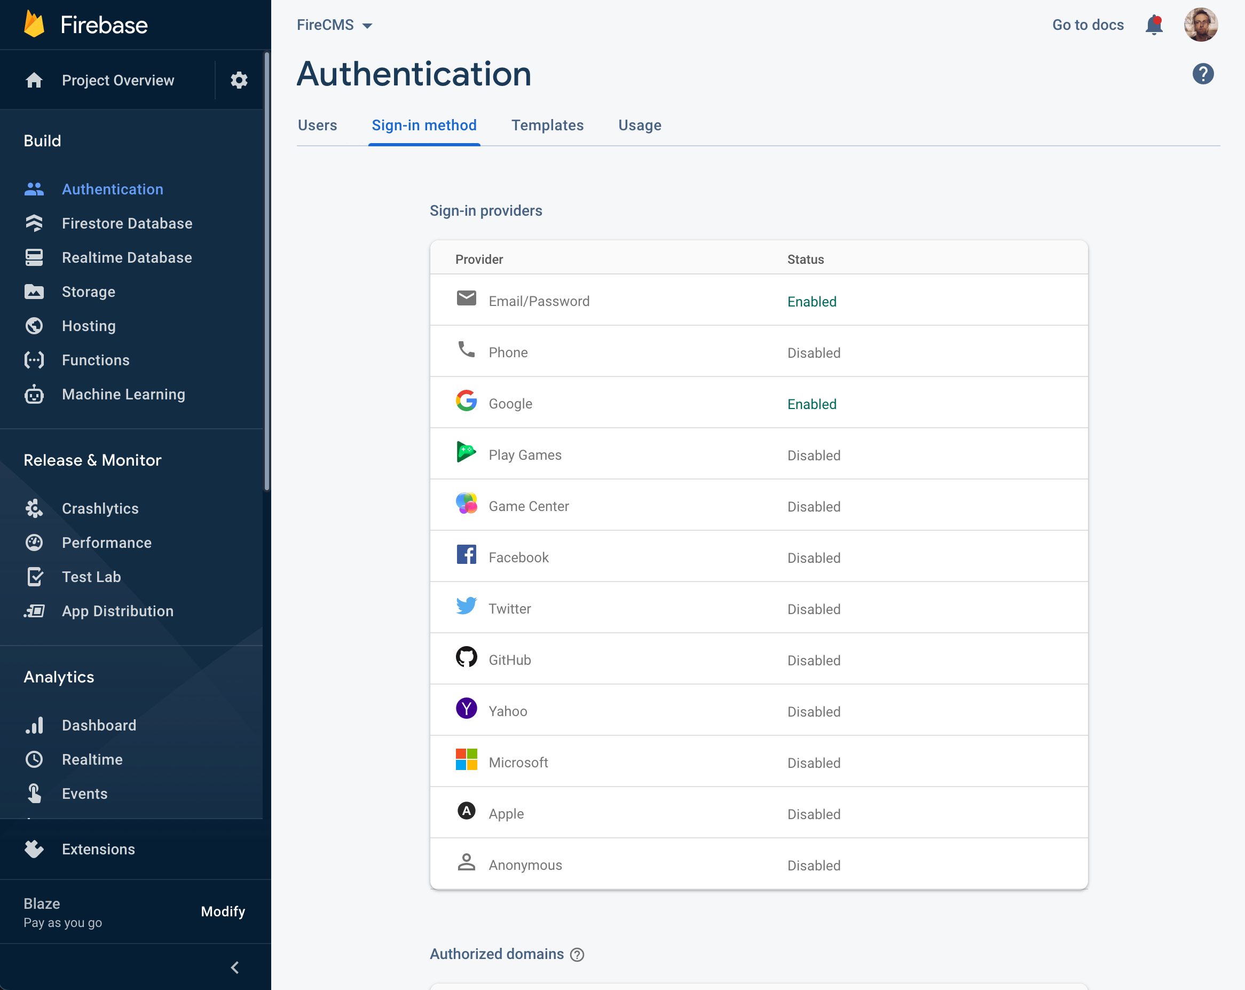Click Modify on the Blaze plan
The width and height of the screenshot is (1245, 990).
(223, 912)
